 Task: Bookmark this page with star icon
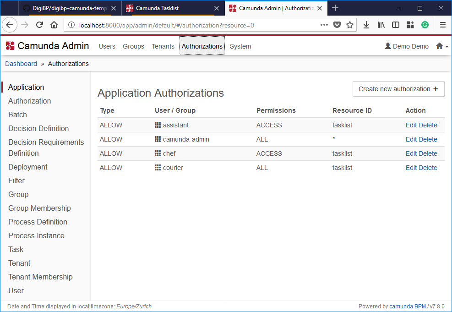click(x=350, y=25)
